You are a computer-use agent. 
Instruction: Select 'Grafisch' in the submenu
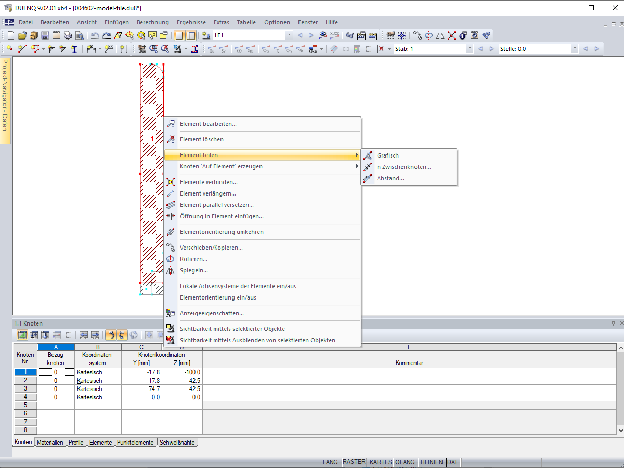(409, 155)
